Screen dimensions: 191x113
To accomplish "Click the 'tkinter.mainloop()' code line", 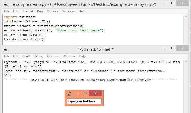I will pos(24,39).
